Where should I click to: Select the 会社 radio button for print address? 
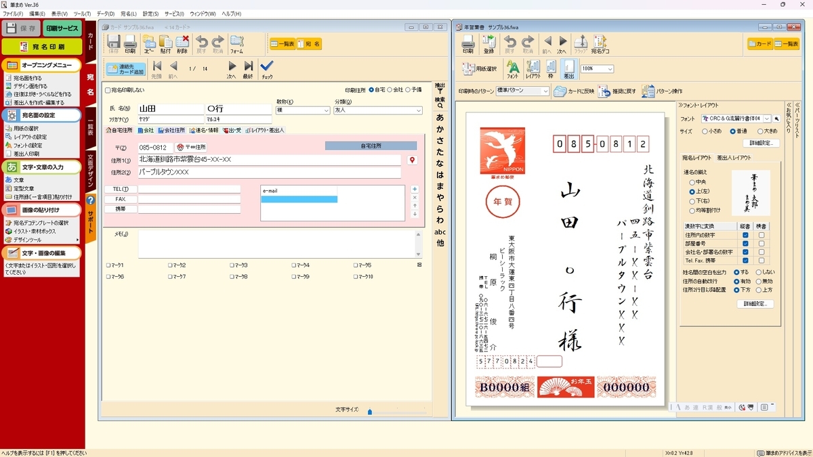pos(390,90)
